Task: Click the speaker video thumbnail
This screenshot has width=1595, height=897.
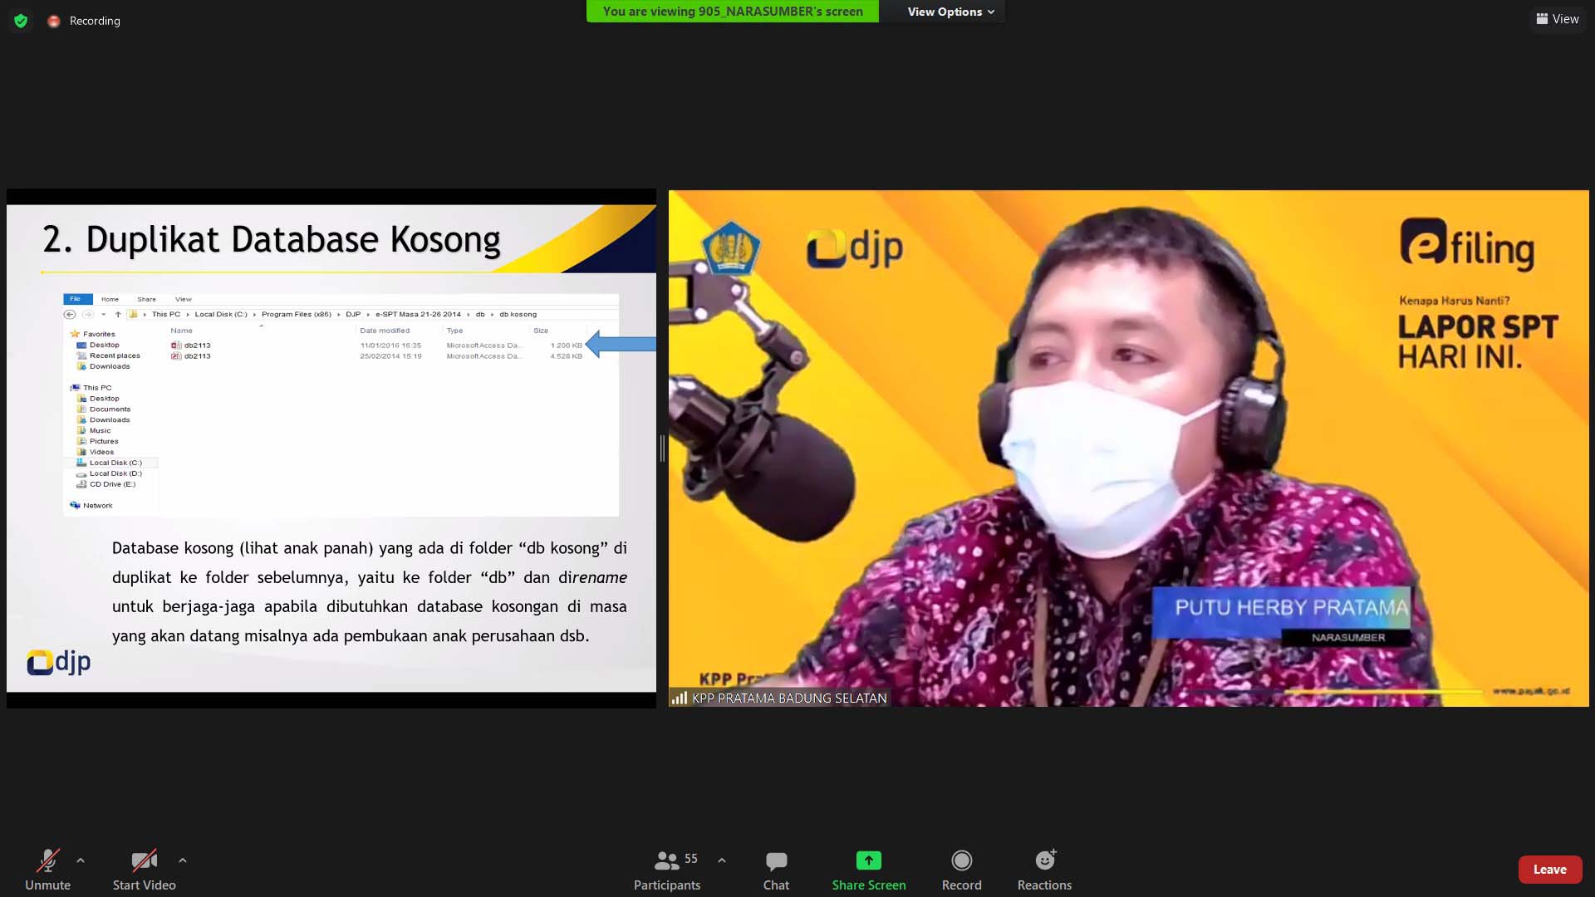Action: [x=1128, y=448]
